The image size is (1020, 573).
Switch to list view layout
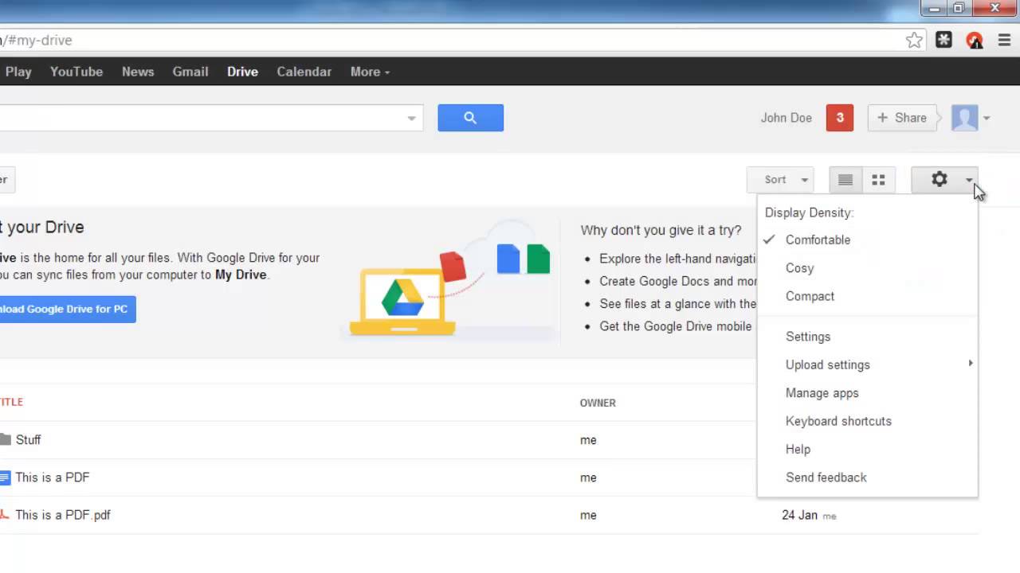pos(845,180)
